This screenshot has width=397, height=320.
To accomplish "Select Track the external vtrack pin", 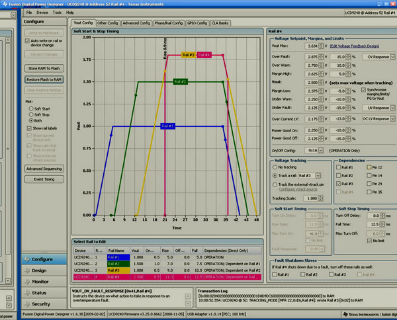I will point(275,184).
